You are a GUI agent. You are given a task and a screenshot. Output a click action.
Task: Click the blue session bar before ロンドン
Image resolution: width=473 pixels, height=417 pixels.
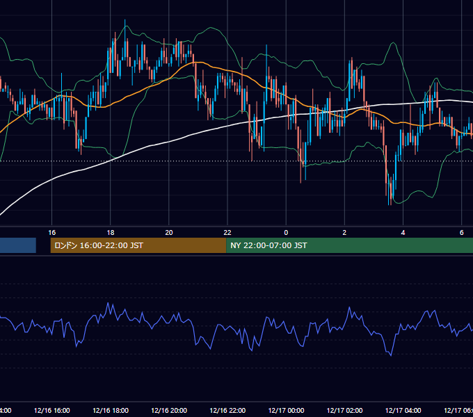click(18, 245)
